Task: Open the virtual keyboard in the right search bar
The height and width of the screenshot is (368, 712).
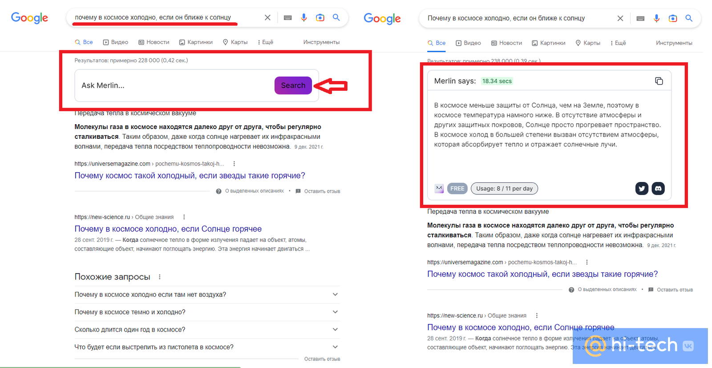Action: 640,18
